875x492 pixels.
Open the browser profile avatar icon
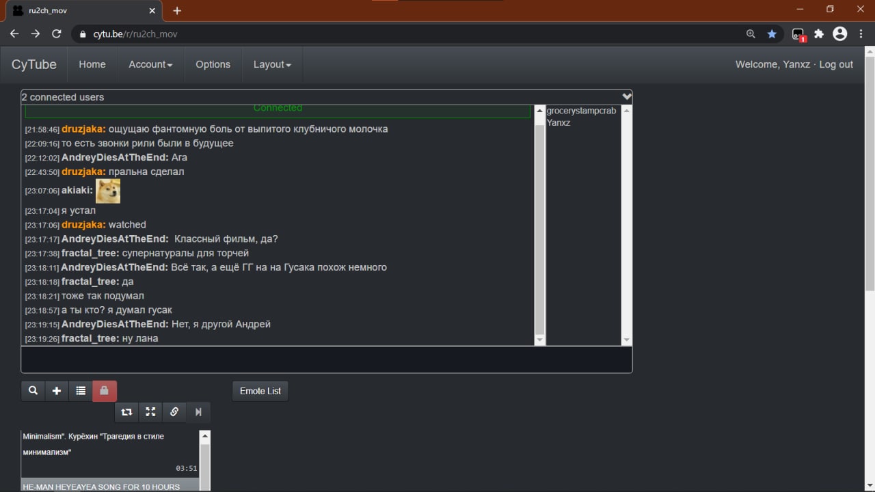click(840, 33)
